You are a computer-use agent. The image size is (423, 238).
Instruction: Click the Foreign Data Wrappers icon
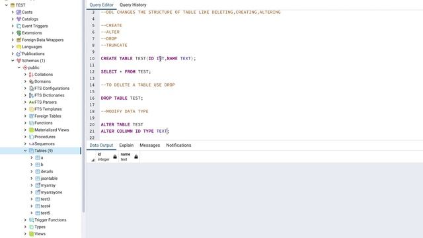[19, 40]
